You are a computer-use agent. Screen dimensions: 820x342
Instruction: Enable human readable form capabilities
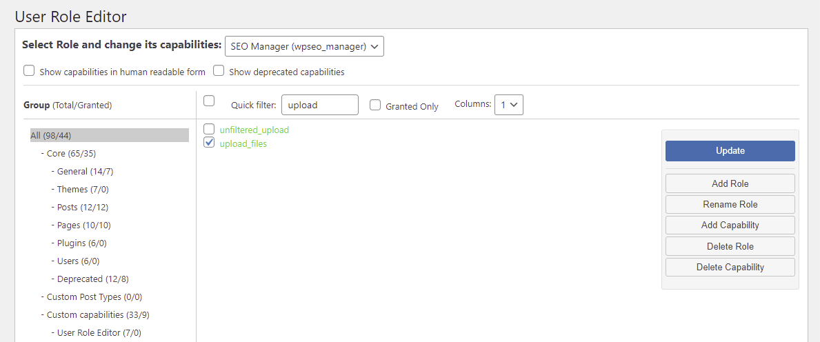tap(29, 71)
